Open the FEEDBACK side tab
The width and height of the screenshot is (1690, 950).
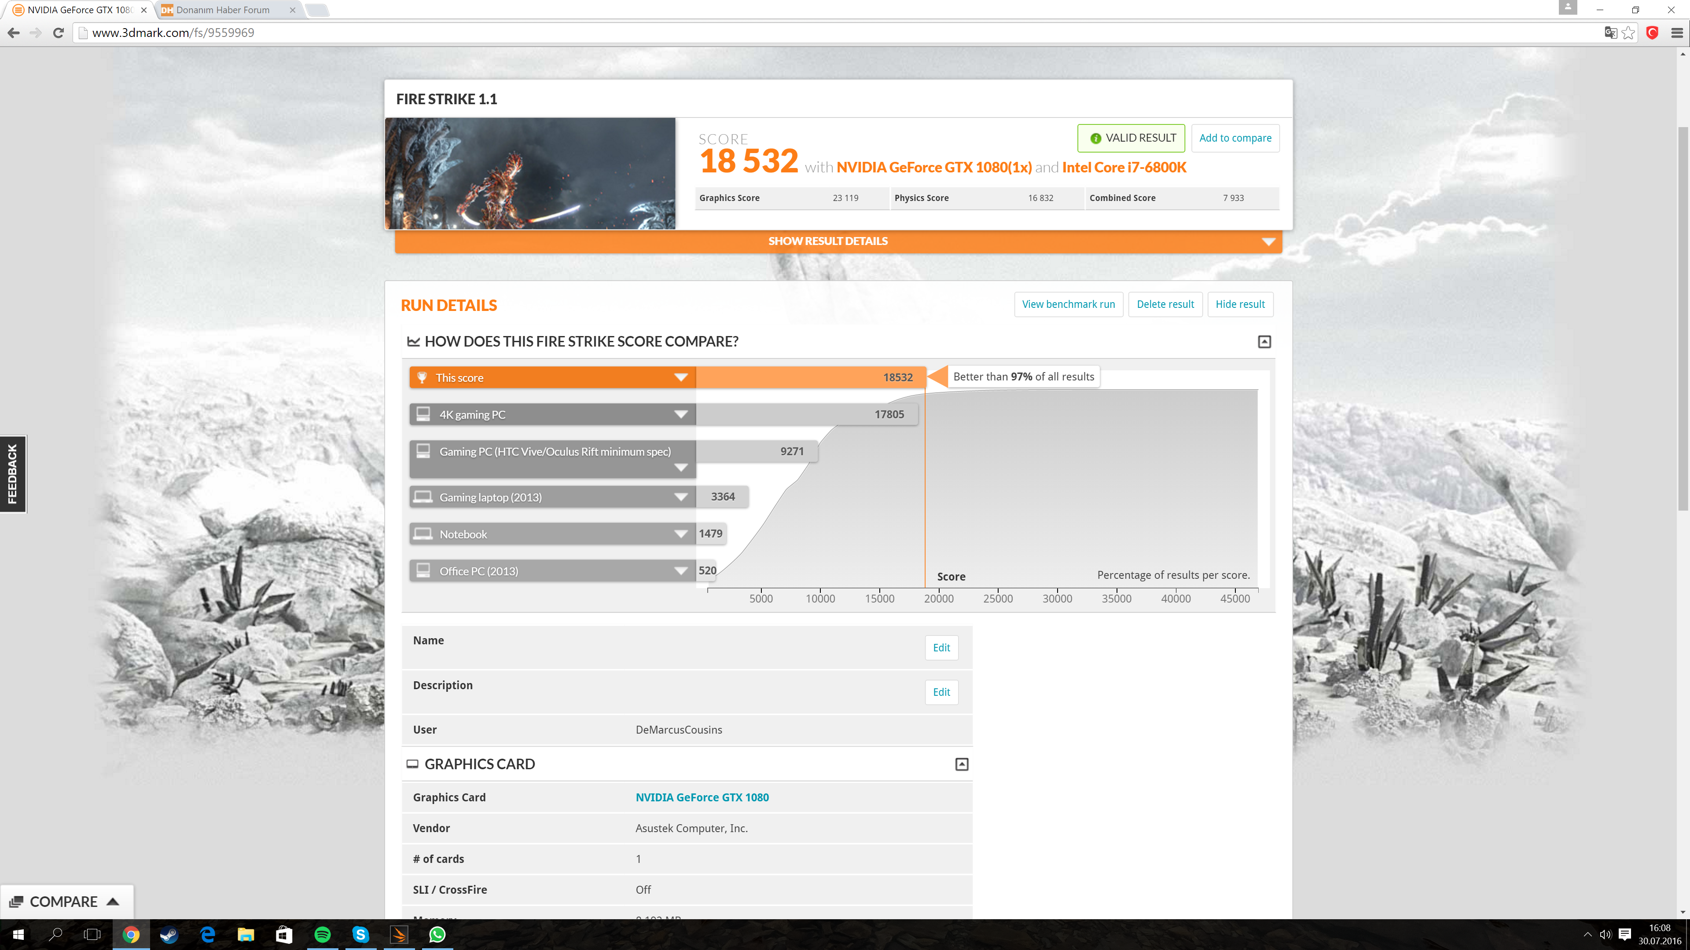[12, 474]
